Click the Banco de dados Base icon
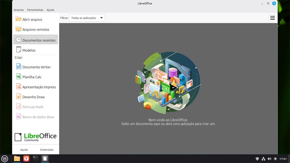This screenshot has width=290, height=163. [x=18, y=116]
